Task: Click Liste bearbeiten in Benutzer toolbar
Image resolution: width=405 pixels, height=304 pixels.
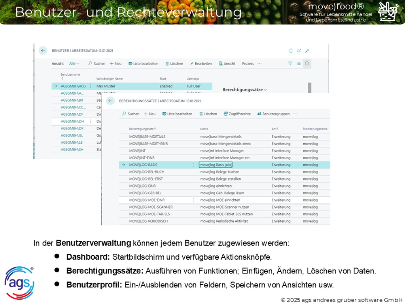Action: [x=143, y=64]
